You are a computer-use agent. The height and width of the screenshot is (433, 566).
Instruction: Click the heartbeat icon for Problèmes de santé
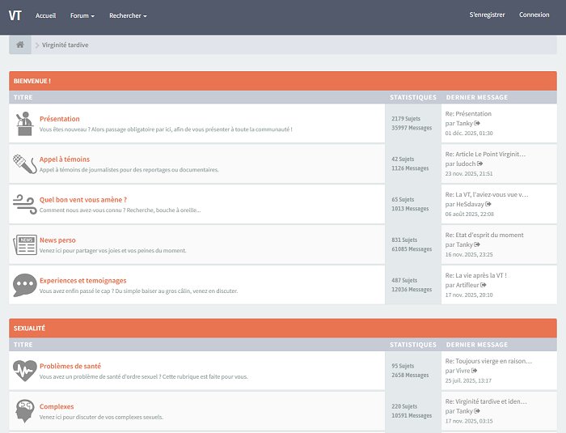coord(24,371)
